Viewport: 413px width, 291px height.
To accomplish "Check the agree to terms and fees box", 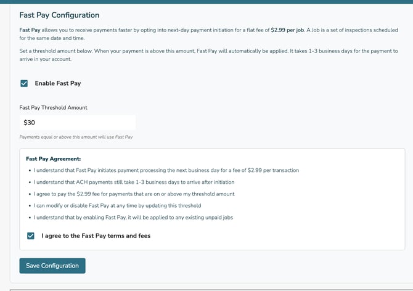I will (31, 236).
